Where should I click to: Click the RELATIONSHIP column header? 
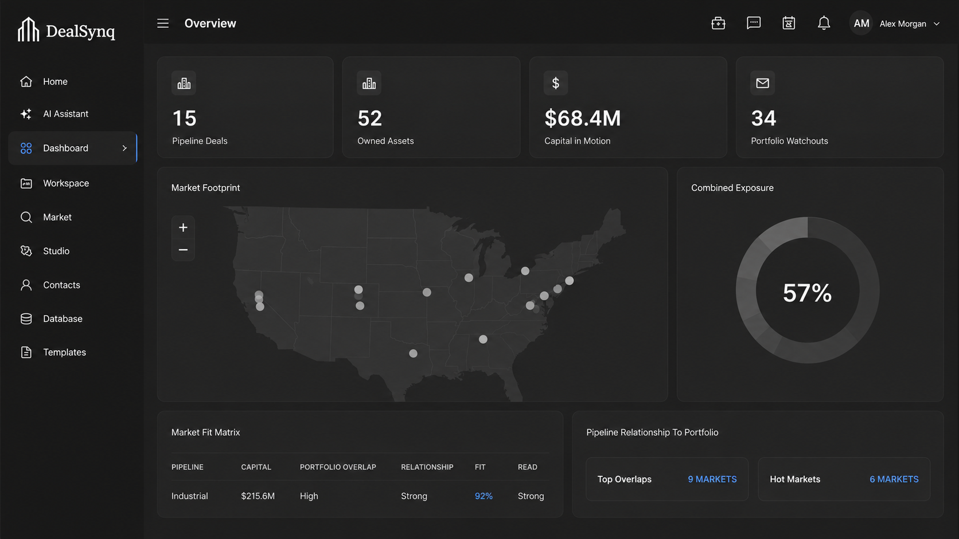pos(427,467)
